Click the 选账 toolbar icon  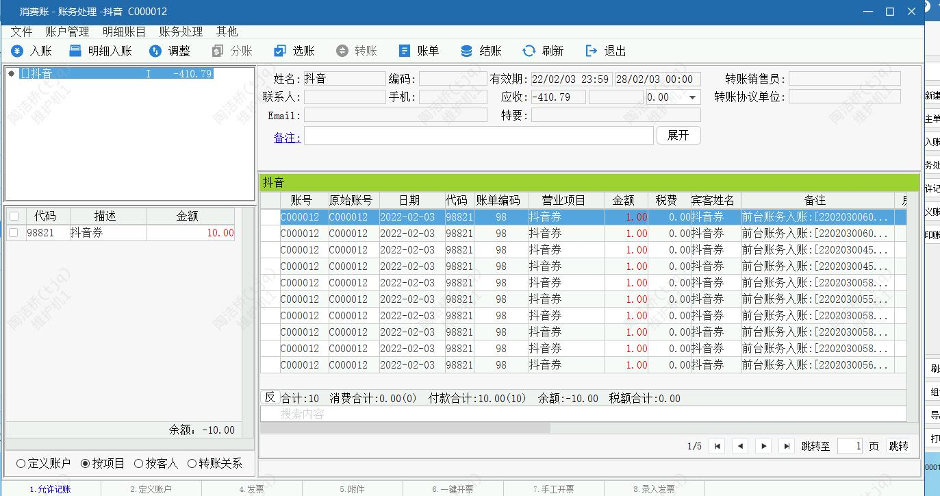280,51
